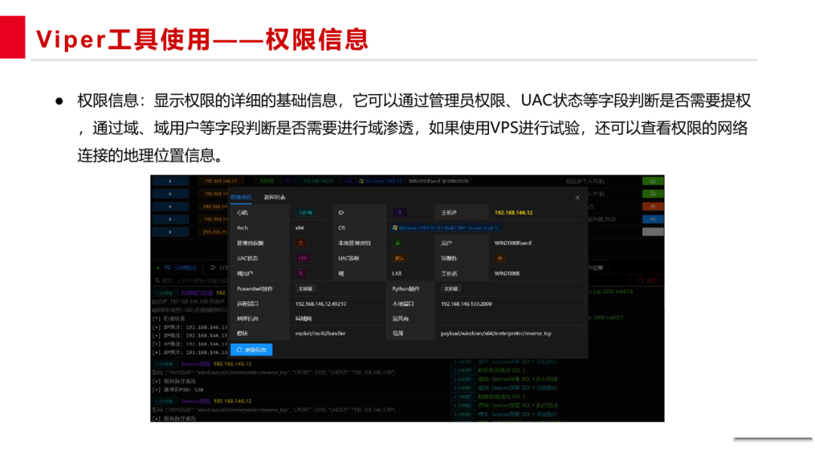
Task: Click payload value windows/x64/meterpreter/reverse_tcp
Action: coord(496,334)
